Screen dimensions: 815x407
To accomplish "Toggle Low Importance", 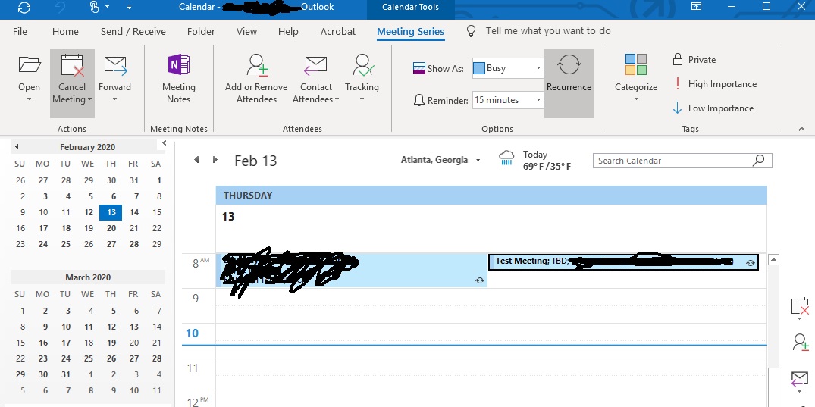I will tap(713, 108).
